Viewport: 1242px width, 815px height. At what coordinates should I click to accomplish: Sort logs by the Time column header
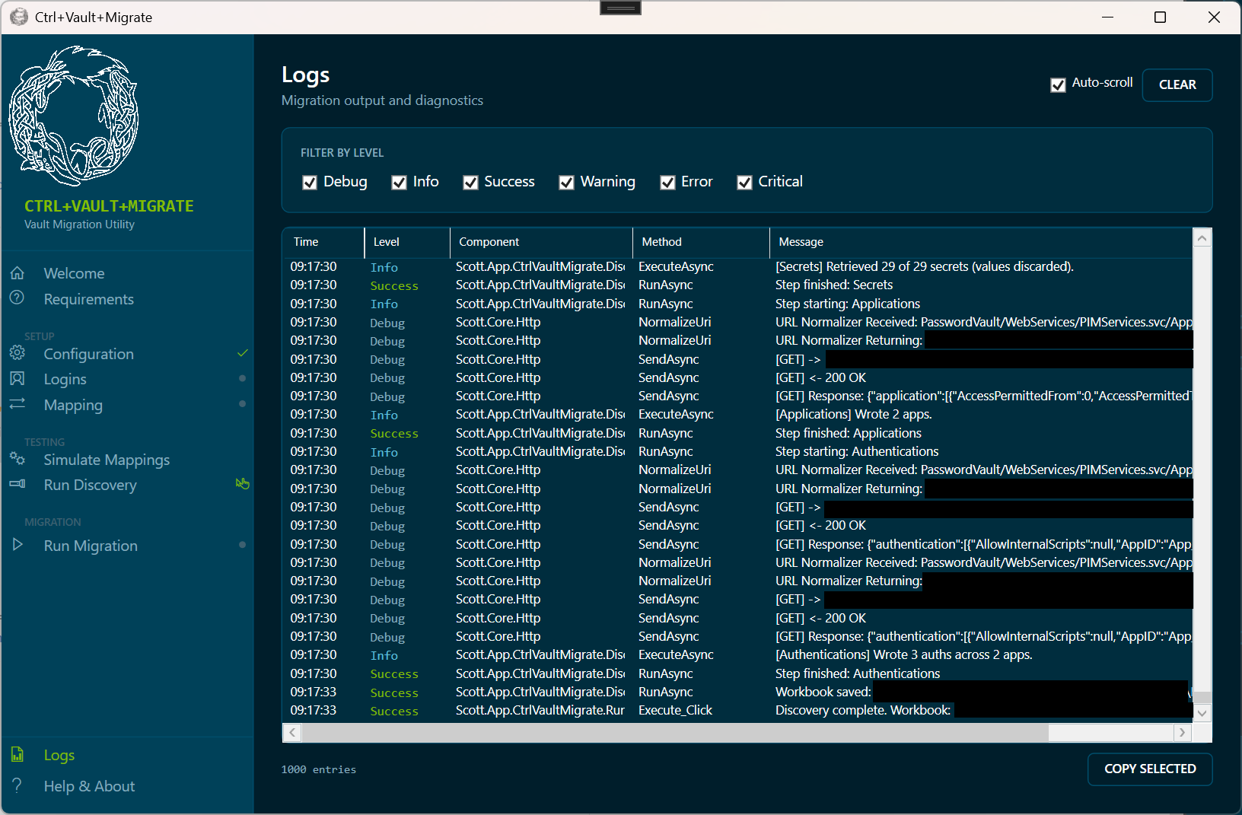click(323, 242)
